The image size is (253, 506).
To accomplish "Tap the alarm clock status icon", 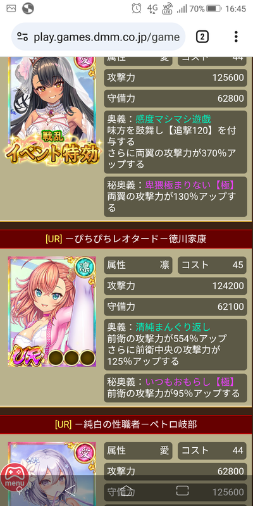I will (x=137, y=9).
